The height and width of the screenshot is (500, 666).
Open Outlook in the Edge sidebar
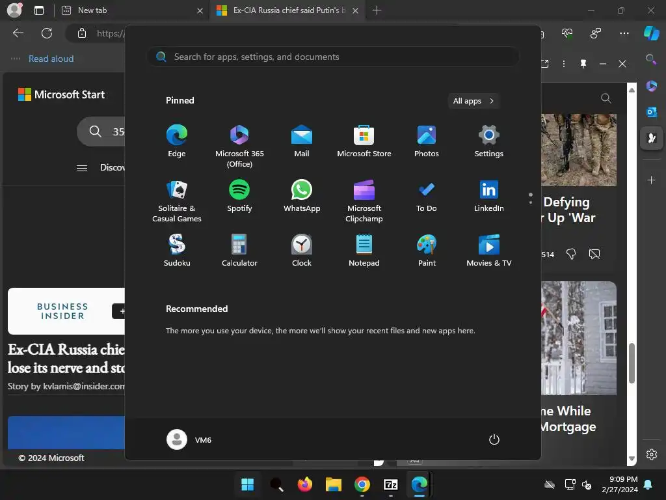pyautogui.click(x=652, y=112)
